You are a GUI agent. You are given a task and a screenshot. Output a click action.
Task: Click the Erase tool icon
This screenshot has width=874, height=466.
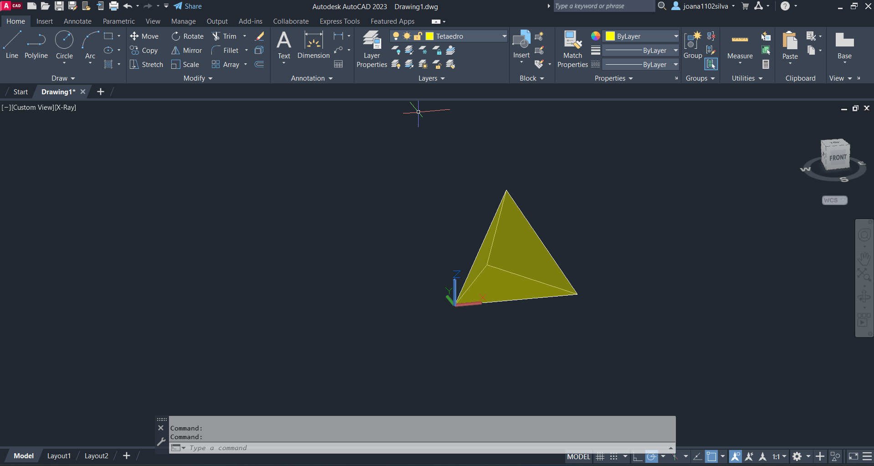260,36
